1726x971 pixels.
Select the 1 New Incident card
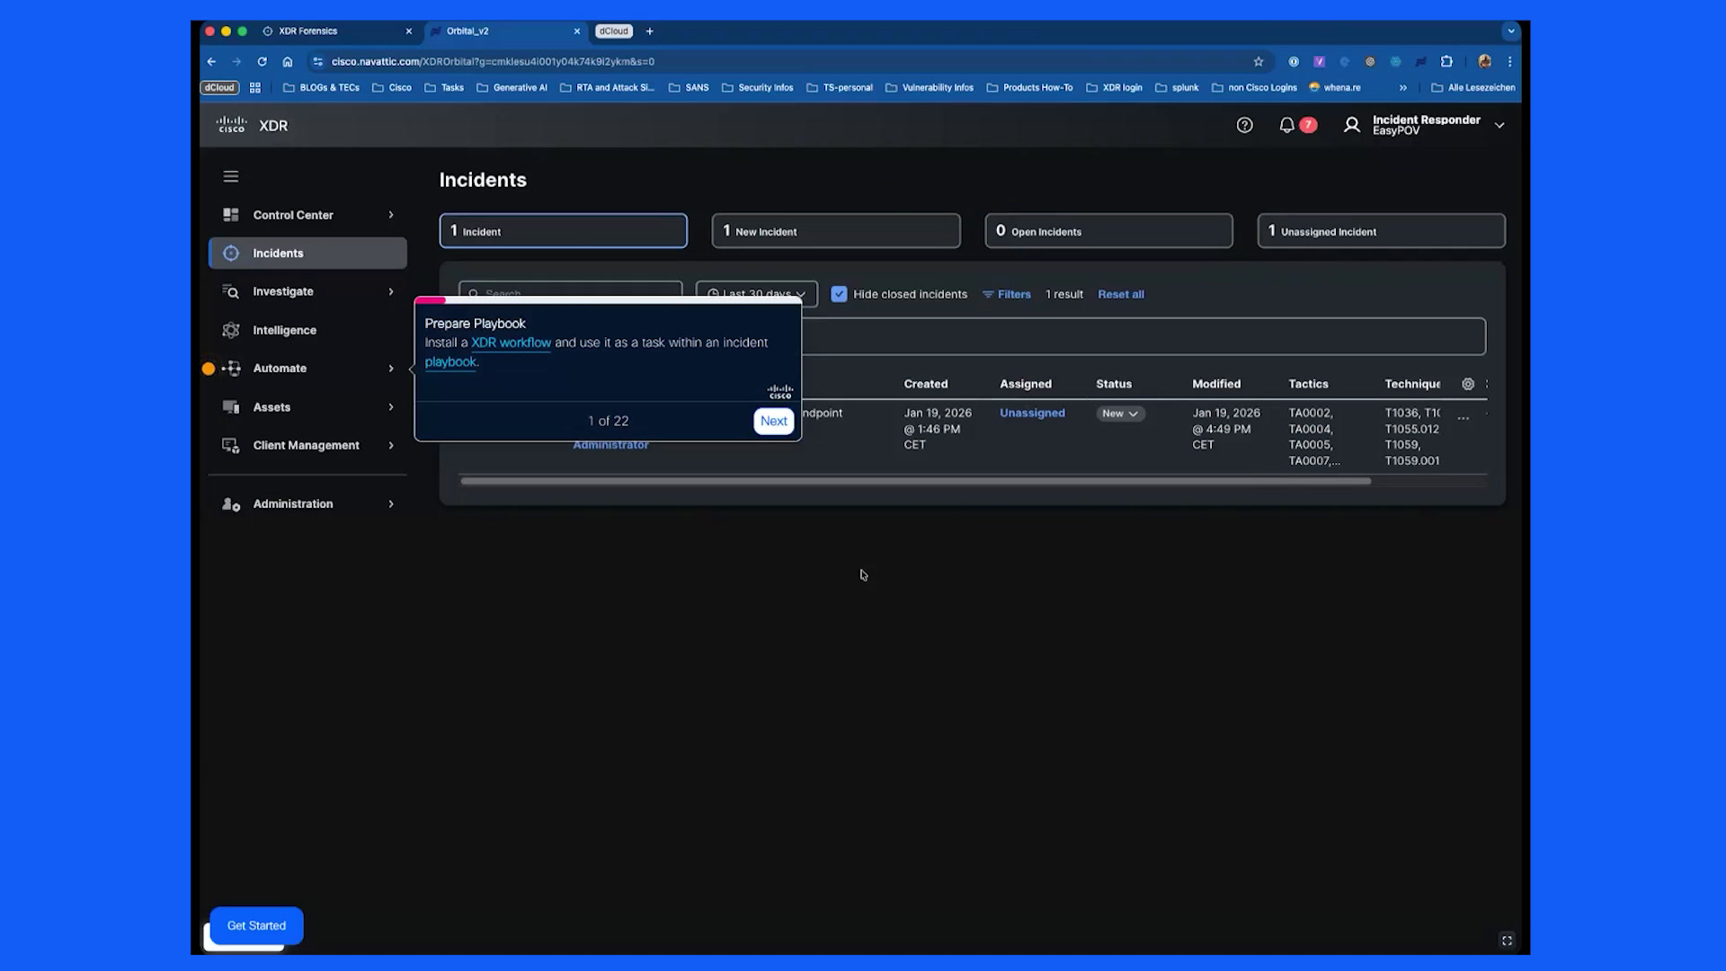(836, 231)
